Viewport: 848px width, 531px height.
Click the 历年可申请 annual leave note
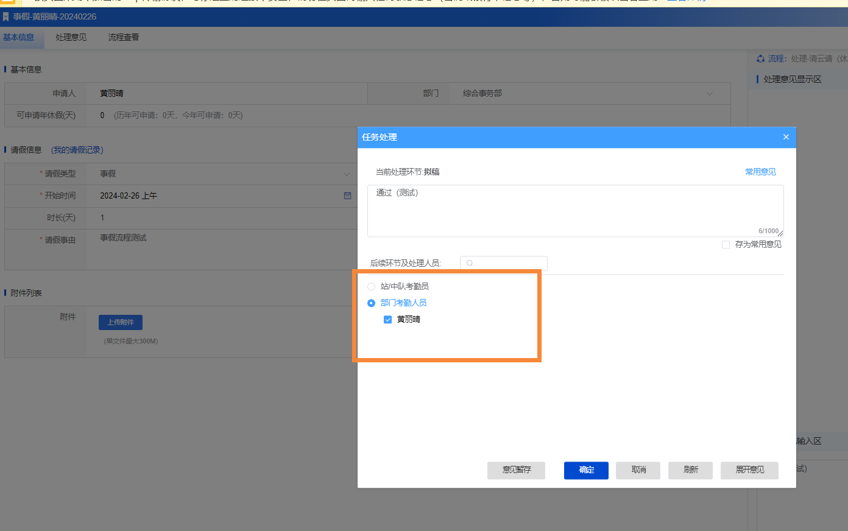[x=178, y=115]
